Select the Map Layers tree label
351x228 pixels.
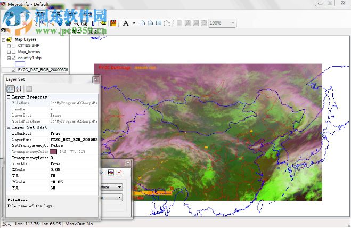pyautogui.click(x=25, y=39)
